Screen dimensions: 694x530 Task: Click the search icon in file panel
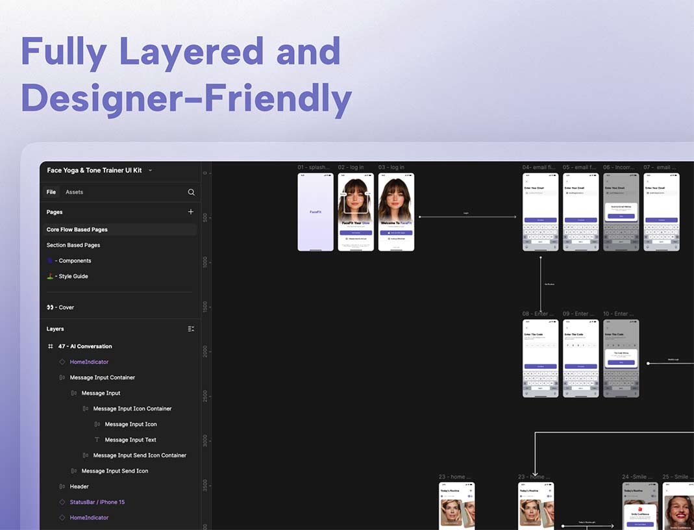pos(191,192)
